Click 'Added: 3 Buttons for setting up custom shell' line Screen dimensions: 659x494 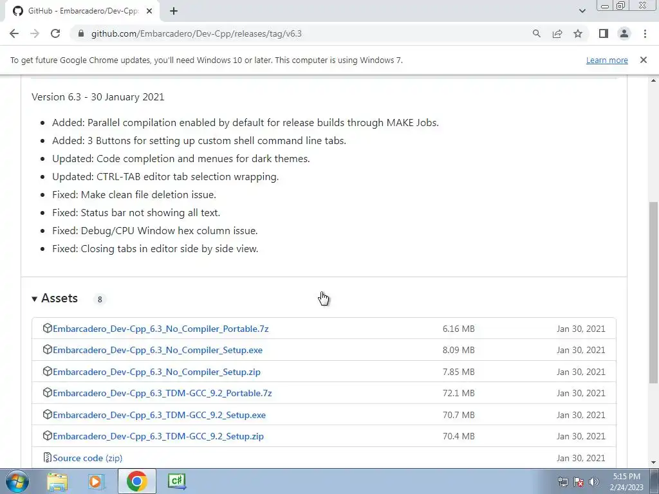pos(200,141)
